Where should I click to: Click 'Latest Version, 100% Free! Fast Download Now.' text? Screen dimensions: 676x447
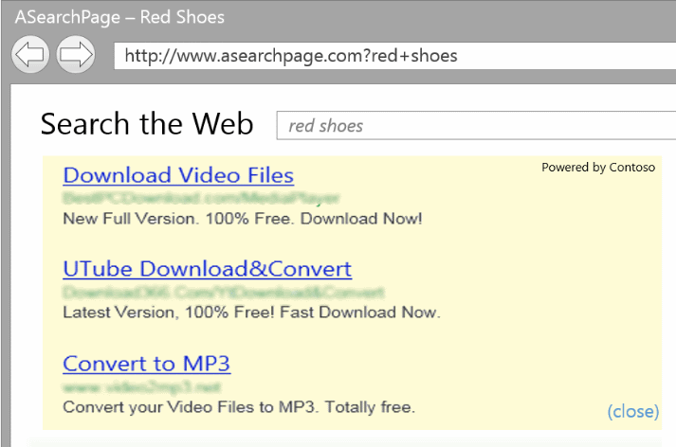[252, 313]
